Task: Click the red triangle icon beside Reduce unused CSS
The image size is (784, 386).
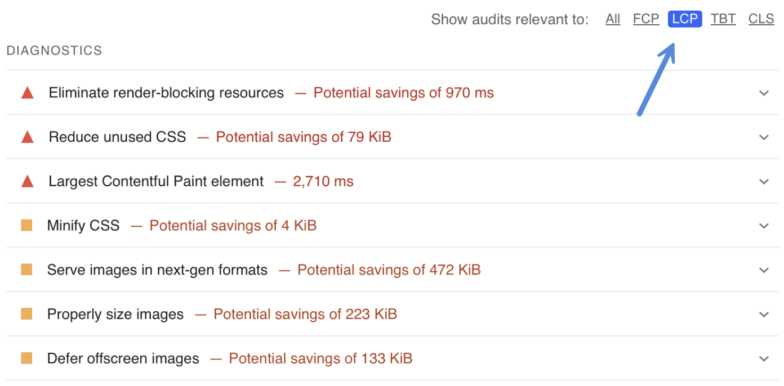Action: point(26,137)
